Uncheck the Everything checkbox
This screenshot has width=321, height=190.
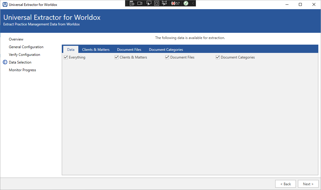coord(66,57)
